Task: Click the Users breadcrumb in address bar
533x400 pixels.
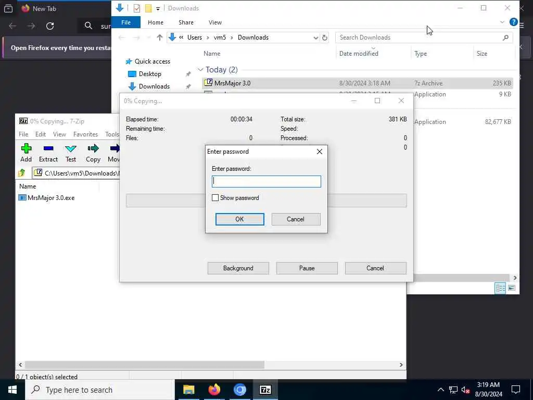Action: 195,37
